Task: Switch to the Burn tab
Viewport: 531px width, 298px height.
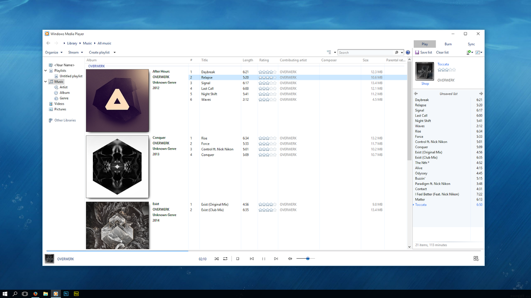Action: click(x=448, y=44)
